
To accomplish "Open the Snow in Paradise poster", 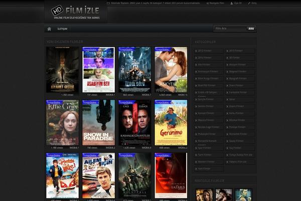I will click(98, 123).
